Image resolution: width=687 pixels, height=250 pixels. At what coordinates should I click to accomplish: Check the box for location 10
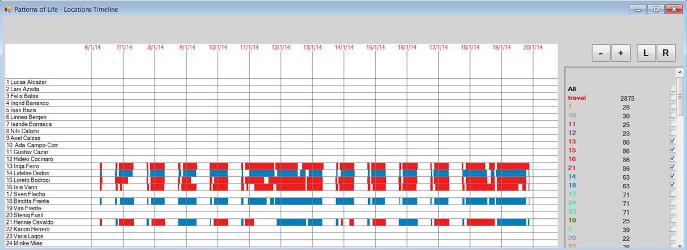point(672,116)
